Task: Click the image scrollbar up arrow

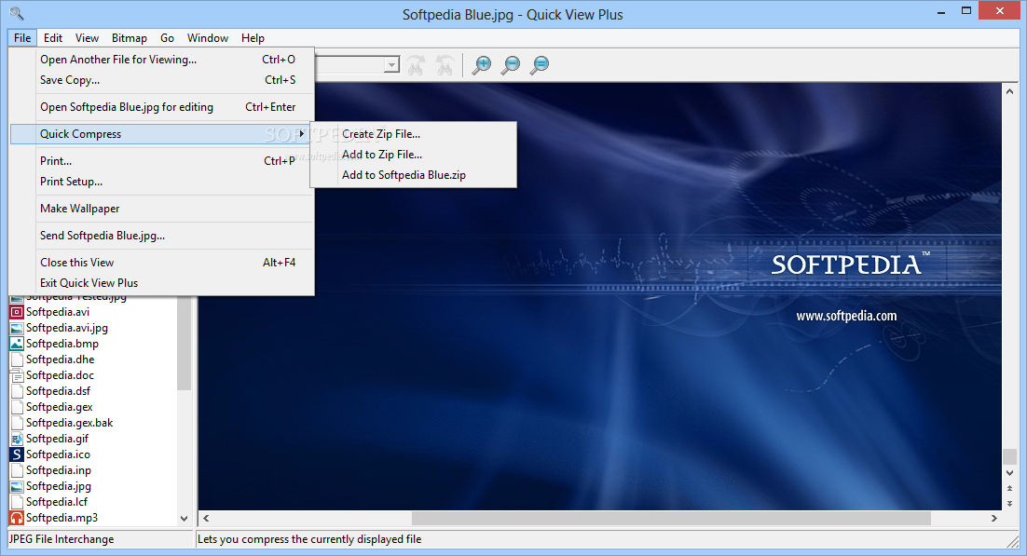Action: point(1009,91)
